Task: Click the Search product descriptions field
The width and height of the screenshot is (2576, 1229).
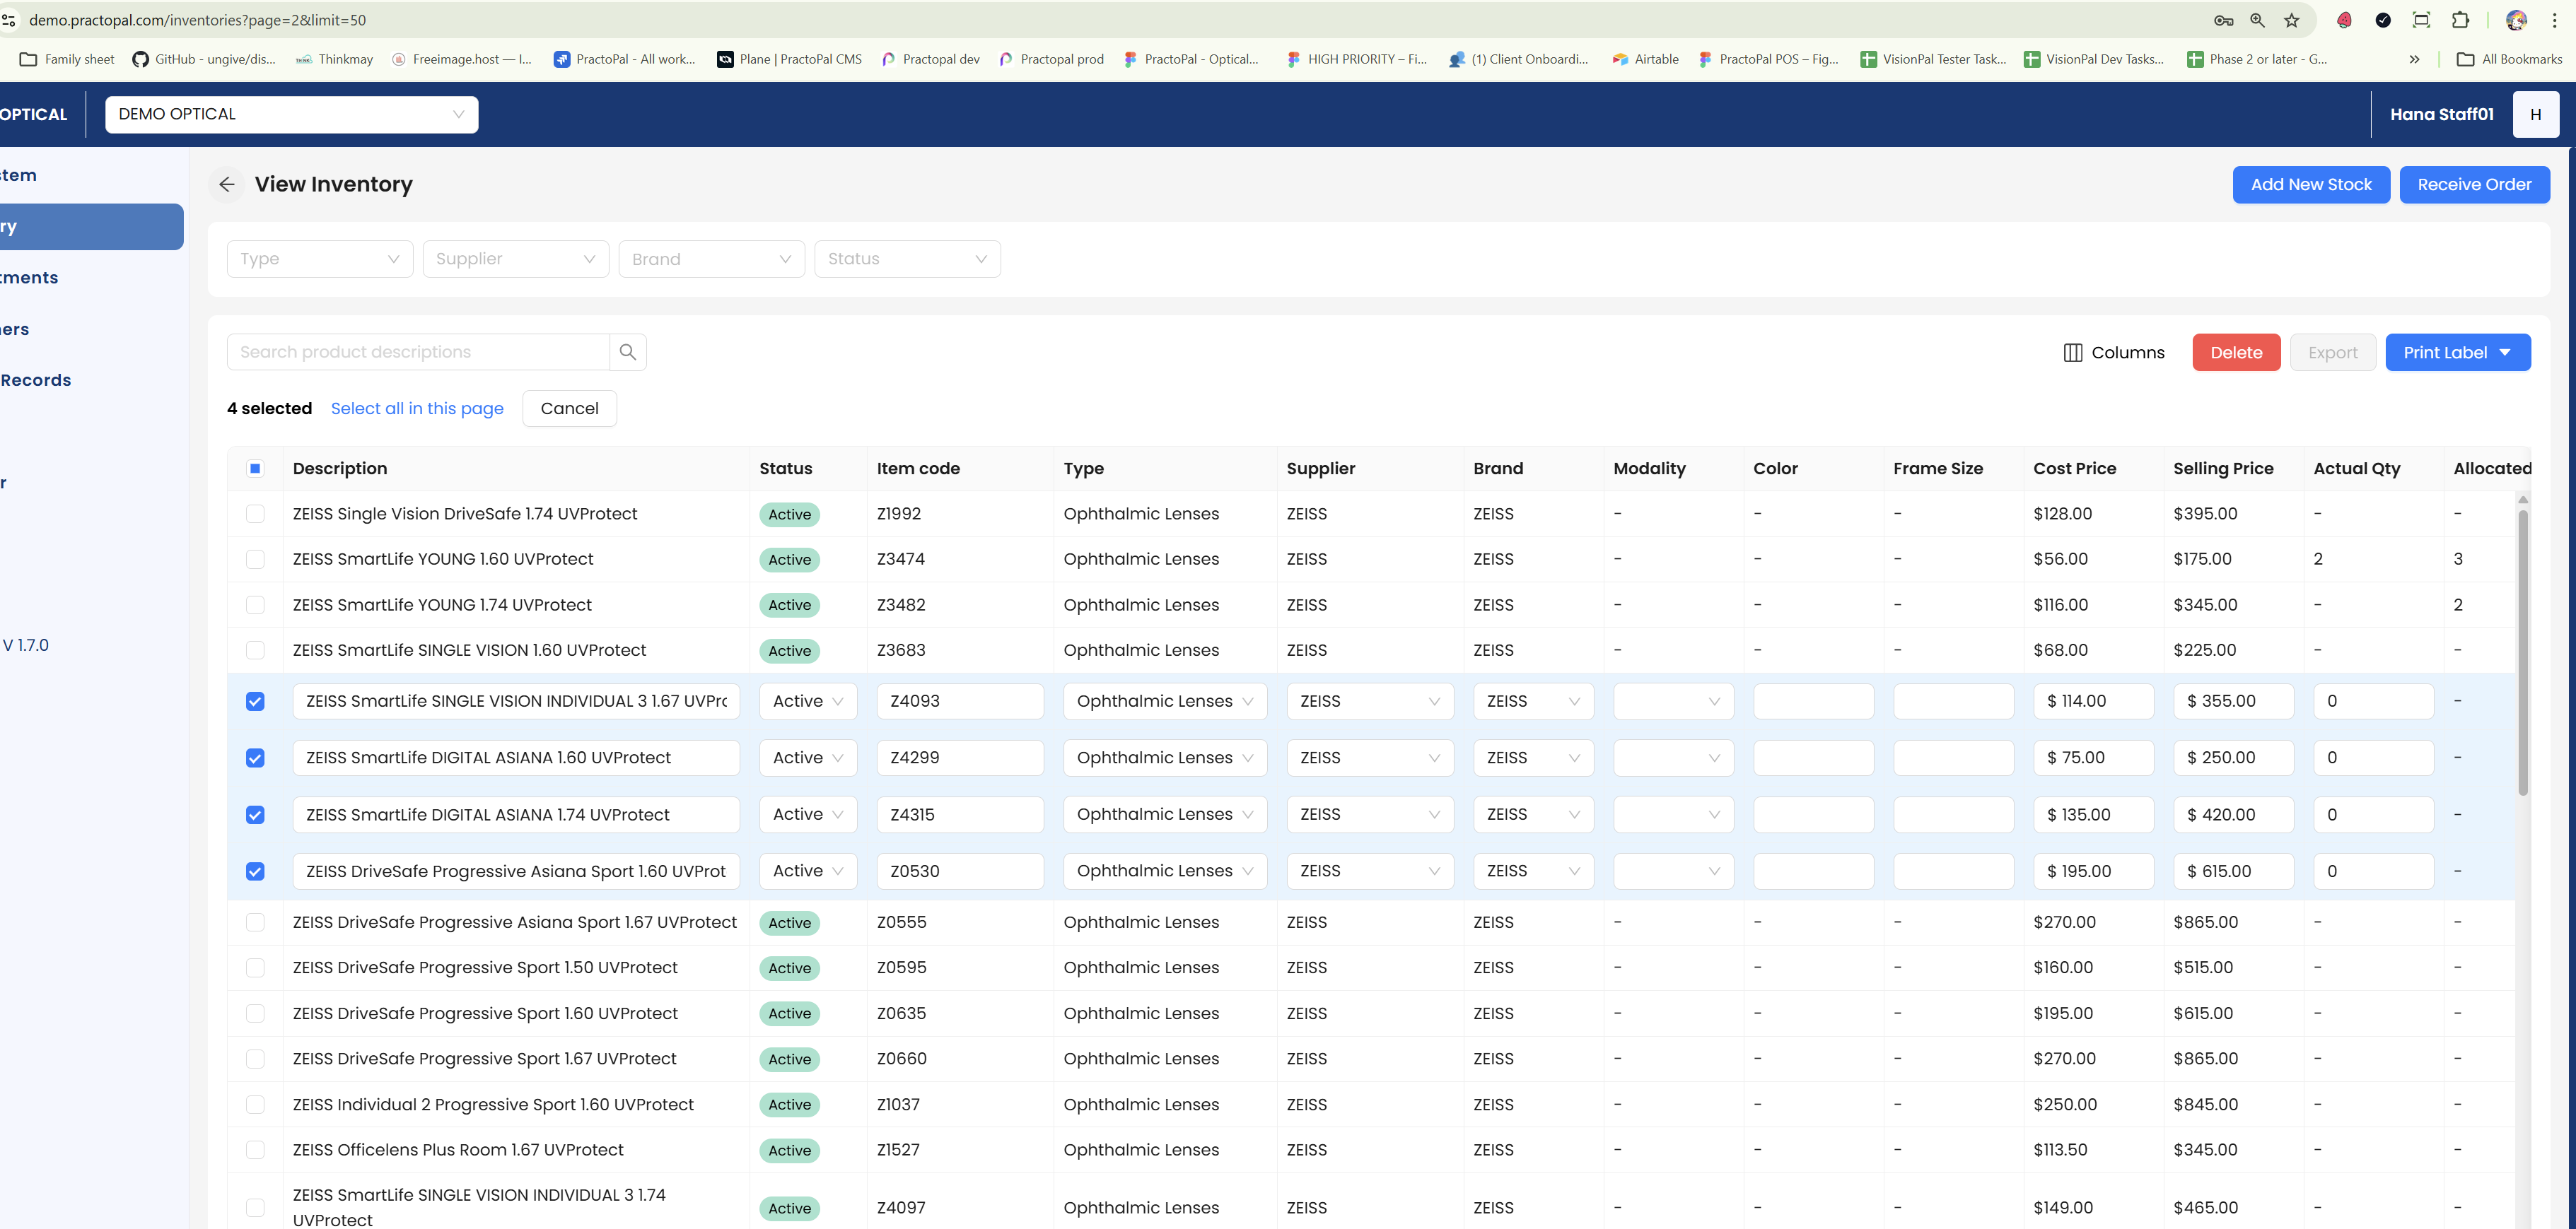Action: 418,352
